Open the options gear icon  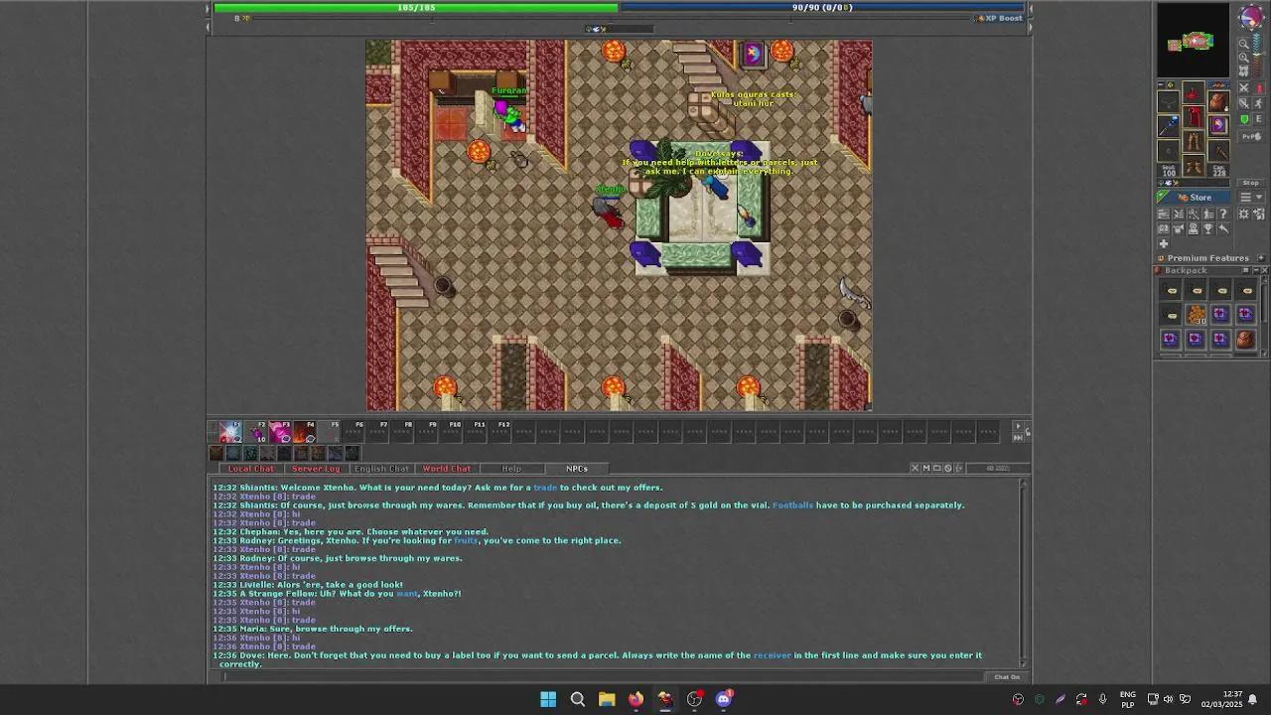(x=1243, y=214)
